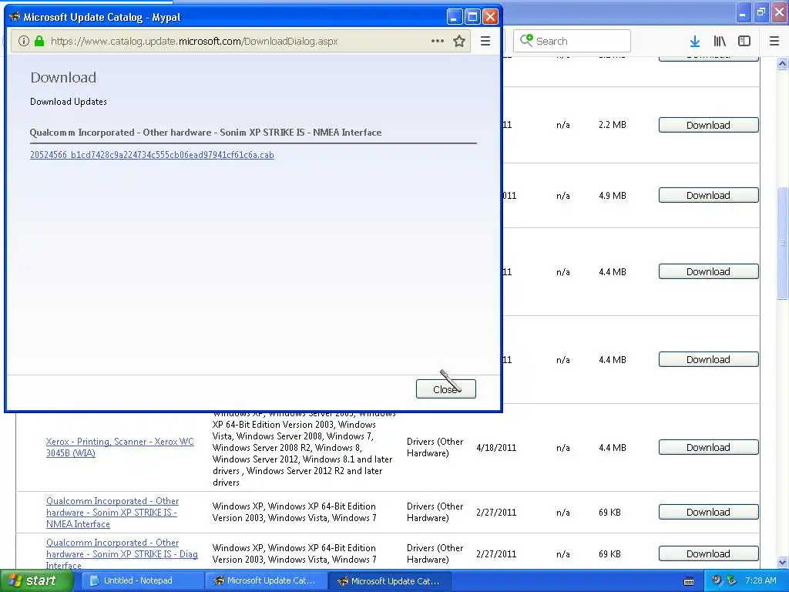Click Download button for 2.2 MB row
Image resolution: width=789 pixels, height=592 pixels.
pos(709,125)
